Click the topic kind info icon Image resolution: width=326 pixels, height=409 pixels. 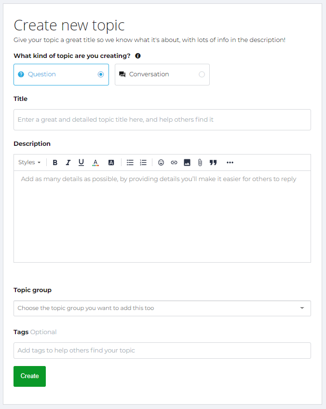click(x=138, y=56)
